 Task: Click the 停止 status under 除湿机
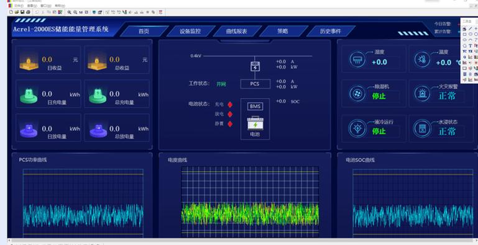click(379, 96)
